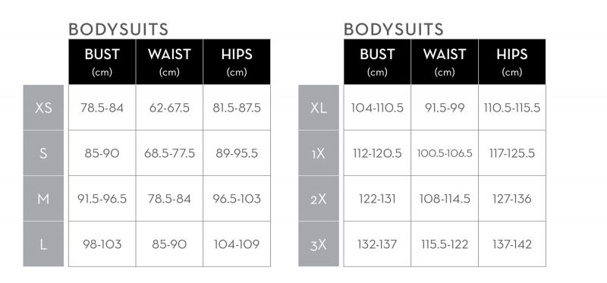Click the right table BUST header

(377, 61)
